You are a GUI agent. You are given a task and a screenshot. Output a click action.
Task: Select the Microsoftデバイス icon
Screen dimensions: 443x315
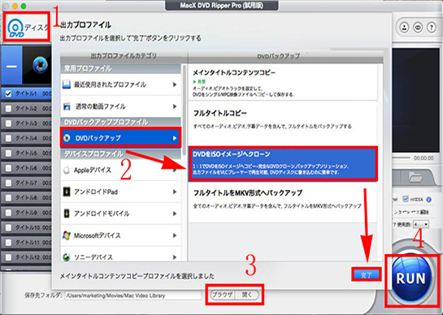tap(67, 235)
